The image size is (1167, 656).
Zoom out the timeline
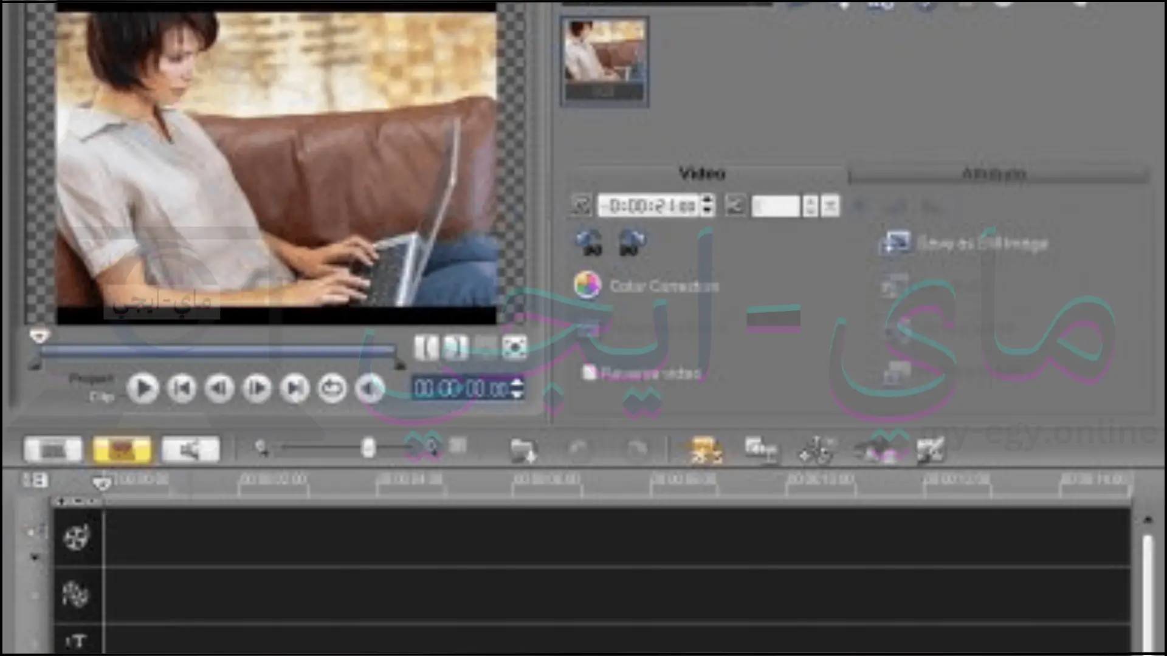[261, 448]
